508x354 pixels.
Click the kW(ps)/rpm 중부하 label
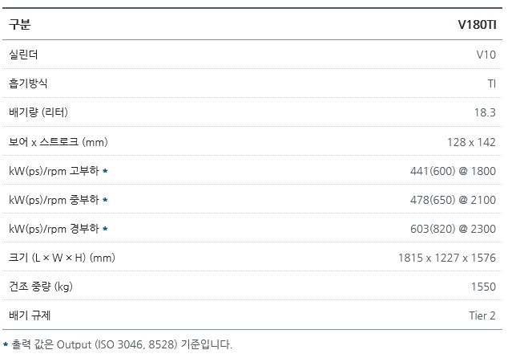coord(53,200)
